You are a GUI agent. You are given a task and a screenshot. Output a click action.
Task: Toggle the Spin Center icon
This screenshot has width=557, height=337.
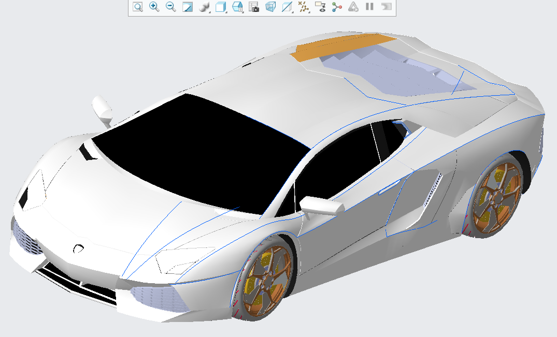click(337, 7)
